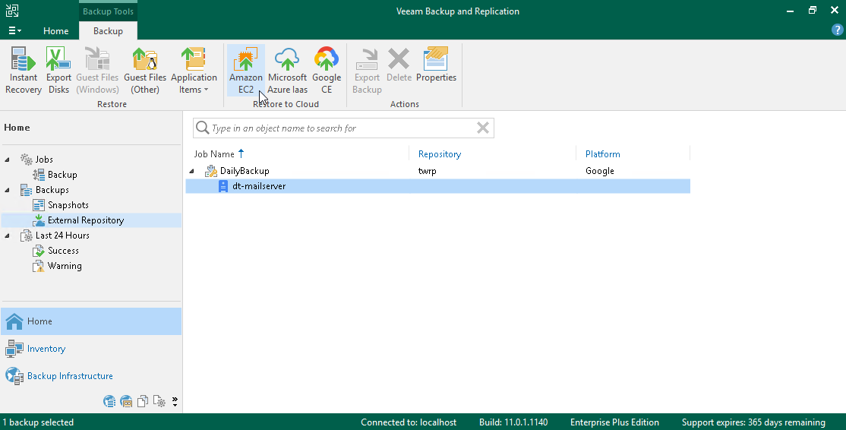Click 'Build: 11.0.1.1140' status text
This screenshot has width=846, height=430.
(x=513, y=422)
